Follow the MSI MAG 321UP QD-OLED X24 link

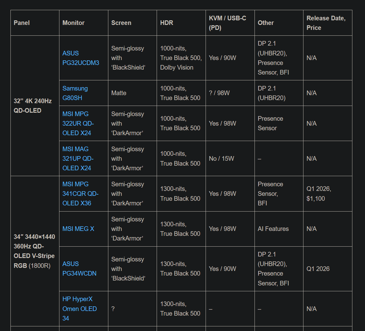coord(78,159)
